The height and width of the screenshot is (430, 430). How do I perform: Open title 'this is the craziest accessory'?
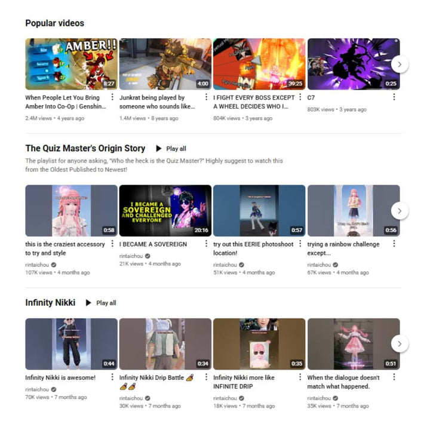(x=65, y=248)
